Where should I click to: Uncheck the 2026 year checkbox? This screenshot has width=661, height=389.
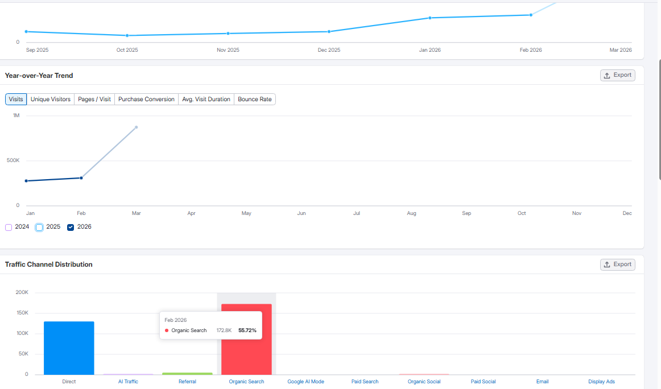tap(71, 227)
